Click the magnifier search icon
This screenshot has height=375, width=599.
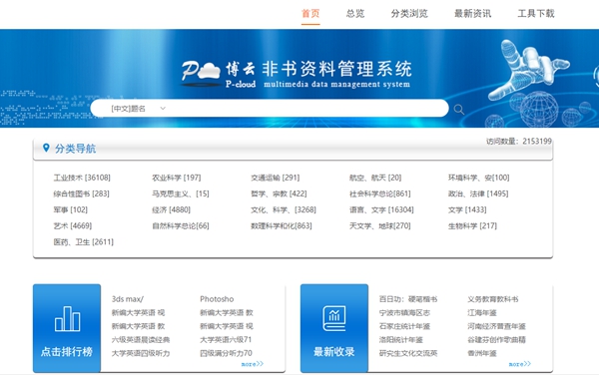coord(459,110)
